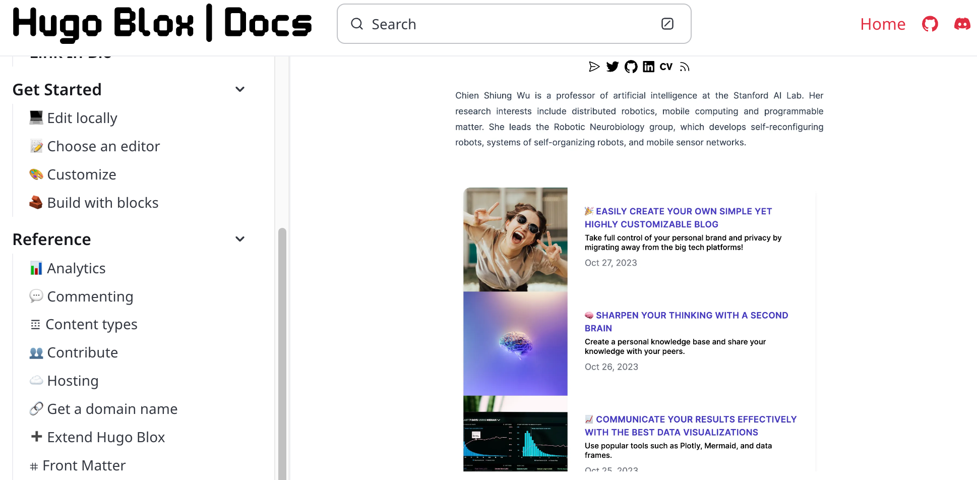The image size is (977, 480).
Task: Open the LinkedIn icon in the profile
Action: (648, 67)
